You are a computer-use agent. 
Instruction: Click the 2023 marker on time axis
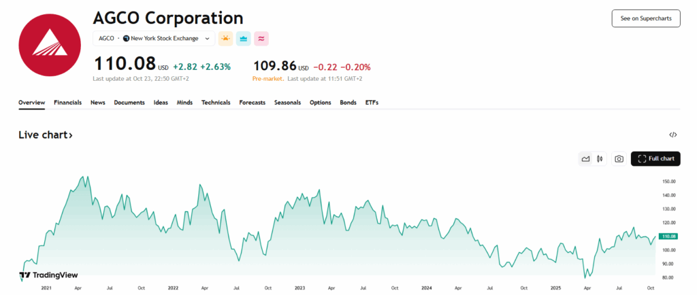pos(299,288)
